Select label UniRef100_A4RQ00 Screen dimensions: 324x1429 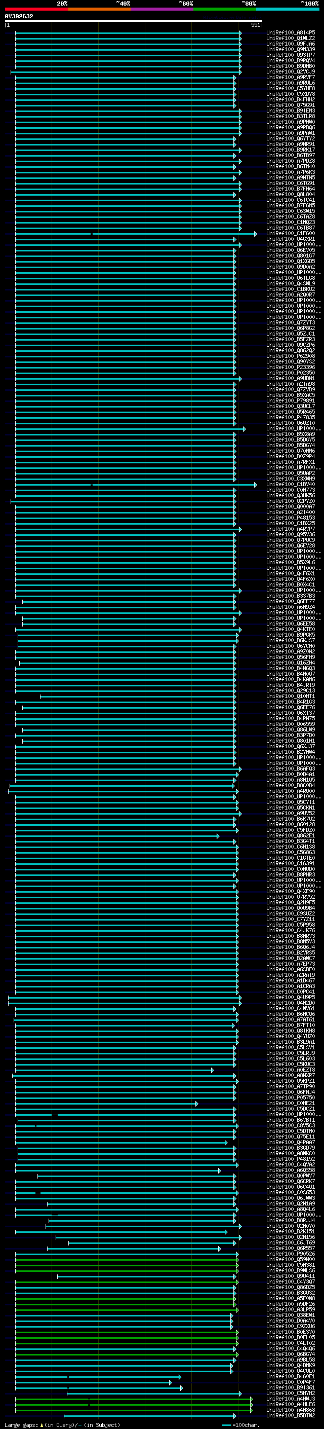(291, 791)
